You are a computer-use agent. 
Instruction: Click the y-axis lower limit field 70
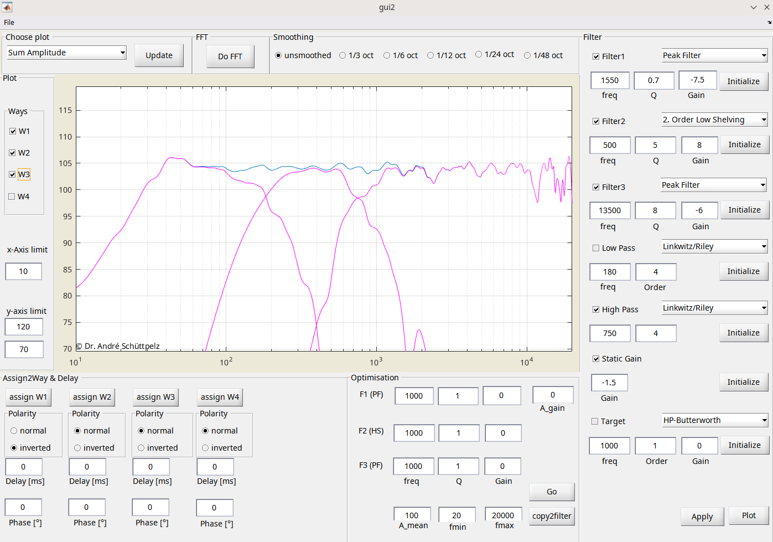(x=23, y=349)
